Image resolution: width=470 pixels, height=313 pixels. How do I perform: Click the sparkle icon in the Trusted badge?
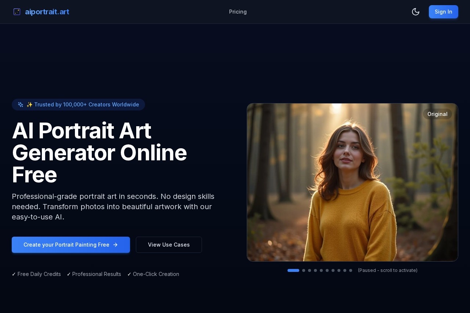click(21, 105)
